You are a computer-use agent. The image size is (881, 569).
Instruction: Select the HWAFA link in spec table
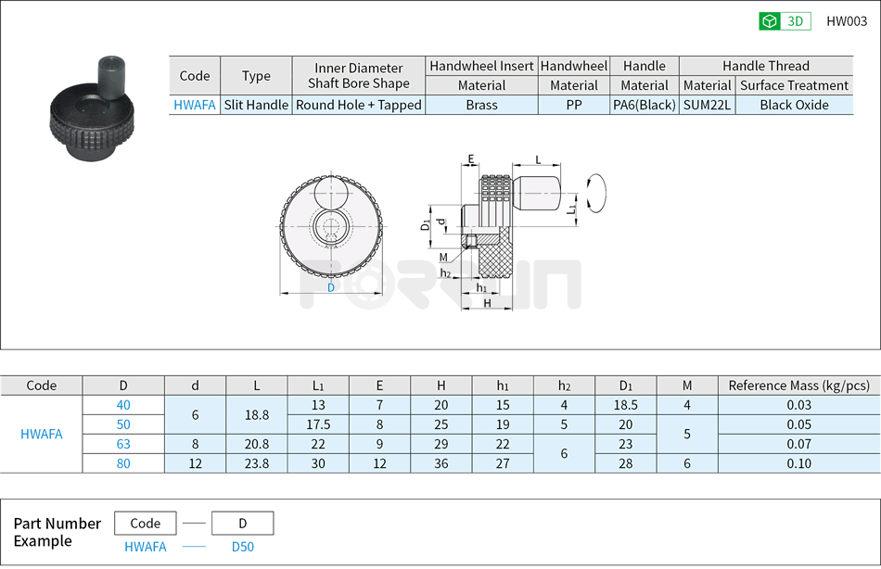tap(193, 105)
